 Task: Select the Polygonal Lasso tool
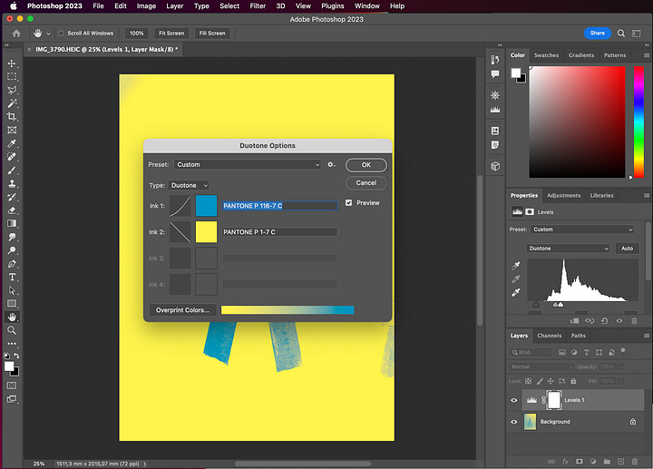click(12, 90)
